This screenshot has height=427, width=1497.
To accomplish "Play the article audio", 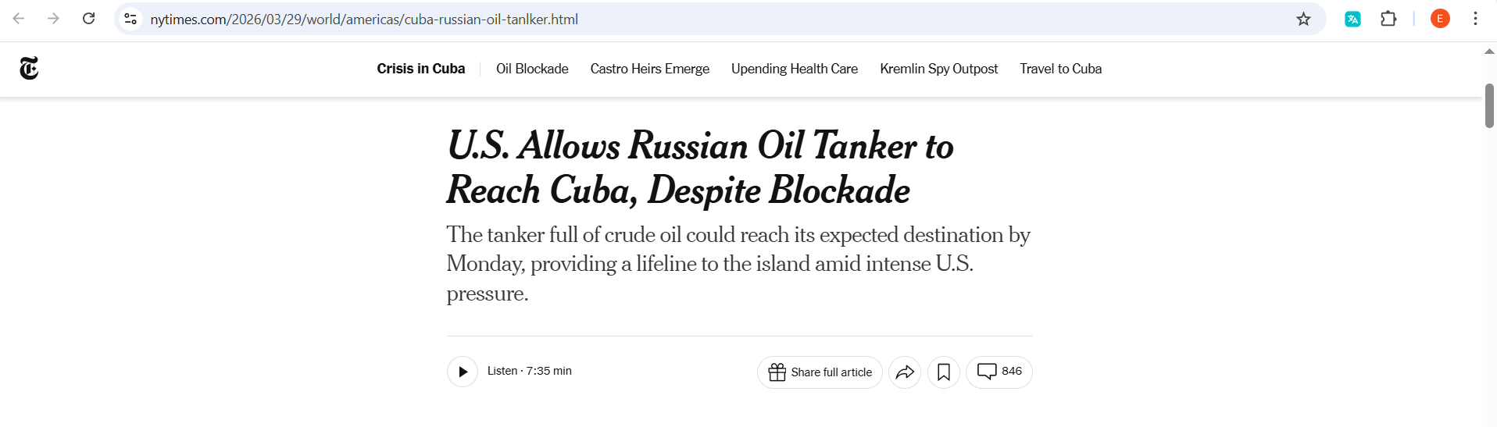I will [463, 372].
